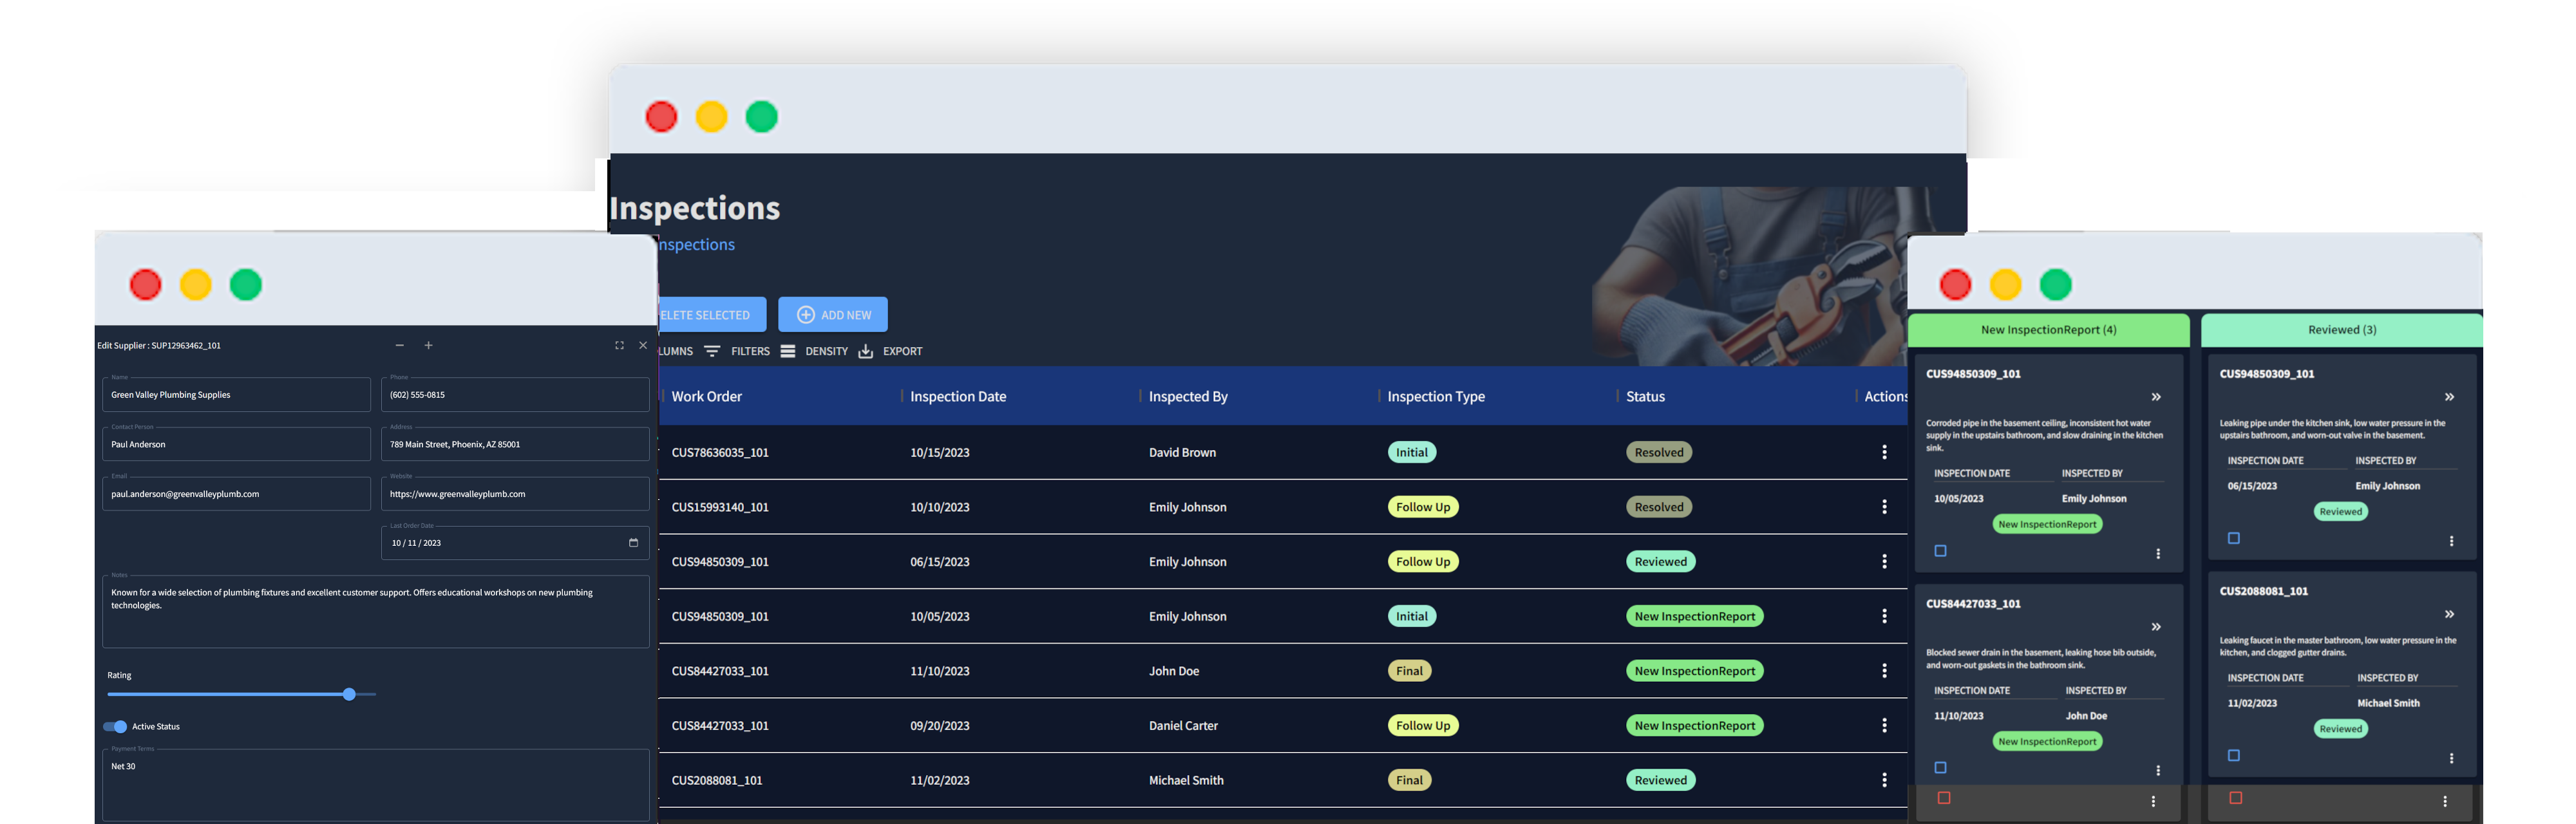2576x824 pixels.
Task: Tick the checkbox on the John Doe kanban card
Action: (1940, 768)
